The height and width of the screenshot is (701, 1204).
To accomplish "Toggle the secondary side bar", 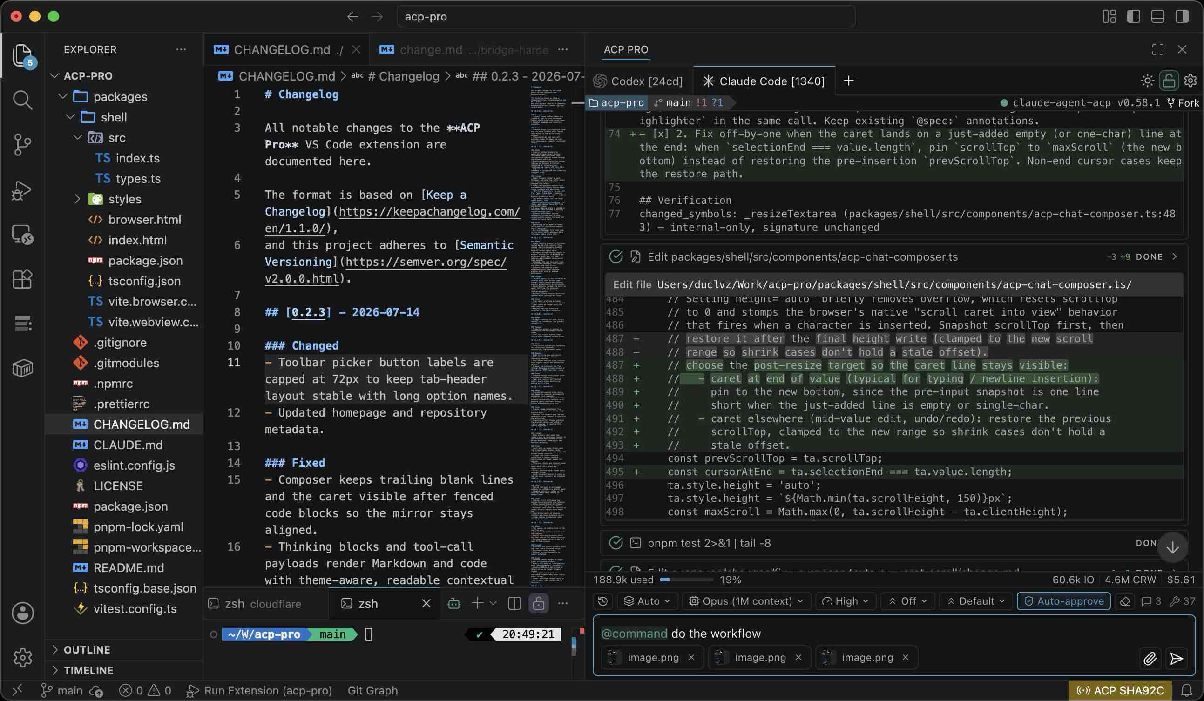I will pos(1182,16).
